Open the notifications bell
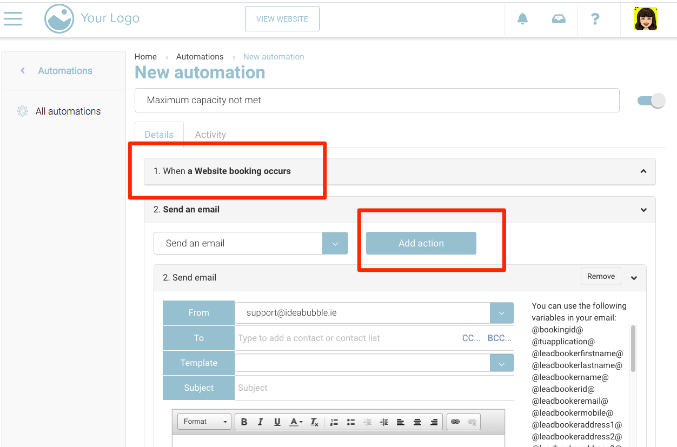This screenshot has width=677, height=447. tap(522, 19)
